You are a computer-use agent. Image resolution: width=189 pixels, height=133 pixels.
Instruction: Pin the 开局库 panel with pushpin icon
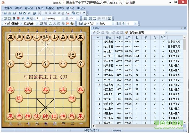(182, 28)
